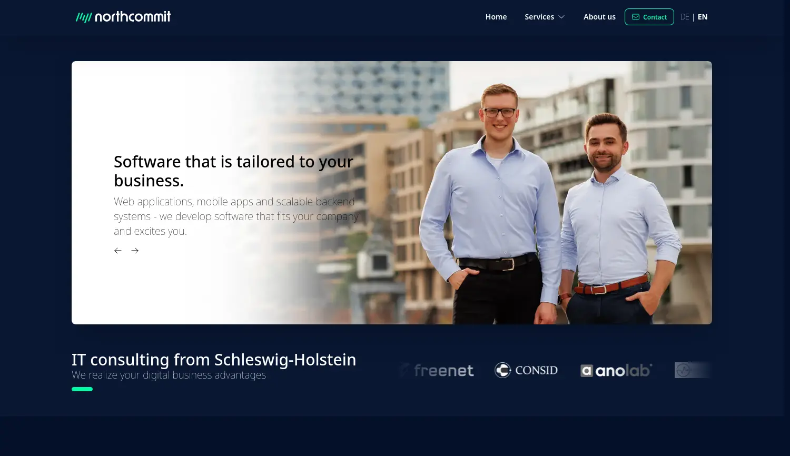The height and width of the screenshot is (456, 790).
Task: Click the IT consulting from Schleswig-Holstein heading
Action: [x=214, y=360]
